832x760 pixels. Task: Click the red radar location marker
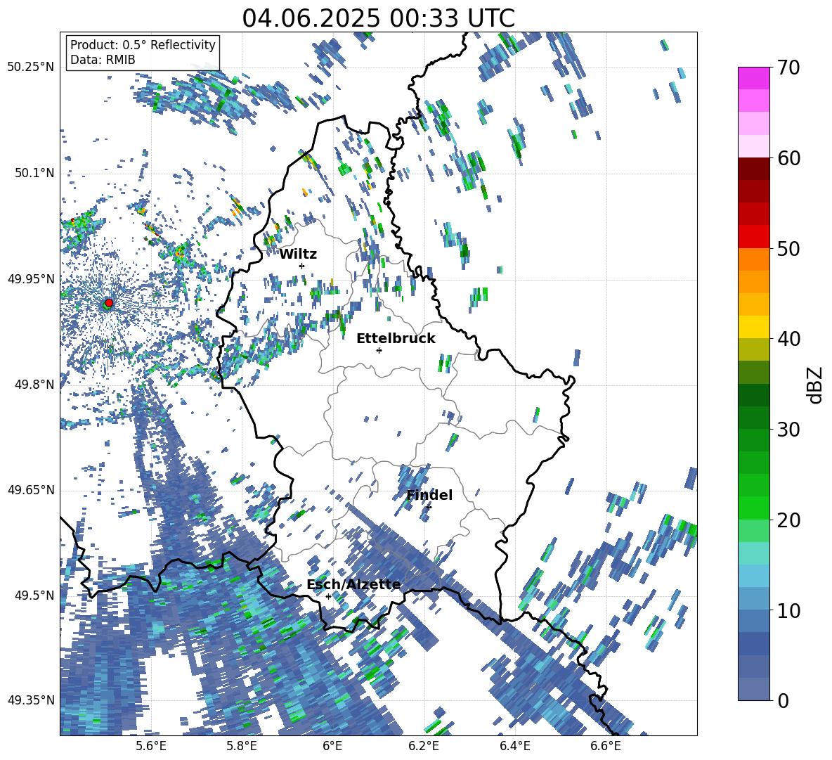(x=108, y=303)
